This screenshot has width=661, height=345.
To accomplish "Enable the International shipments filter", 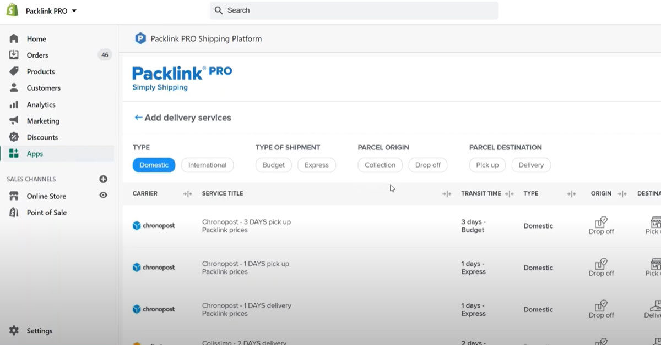I will tap(208, 165).
